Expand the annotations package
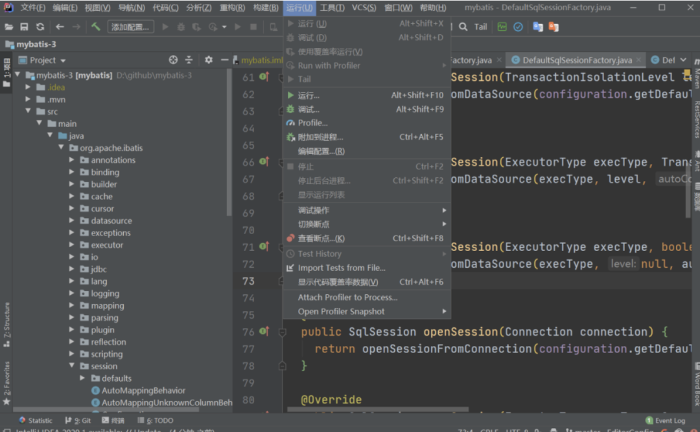The image size is (700, 432). pos(72,160)
